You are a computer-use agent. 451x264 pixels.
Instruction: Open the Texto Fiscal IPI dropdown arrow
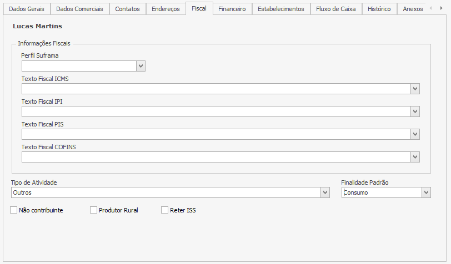coord(415,111)
